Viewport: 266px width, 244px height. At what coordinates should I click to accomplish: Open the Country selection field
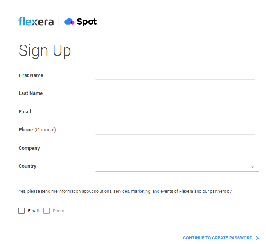tap(172, 166)
